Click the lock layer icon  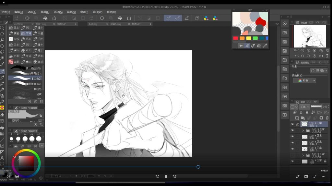point(307,112)
